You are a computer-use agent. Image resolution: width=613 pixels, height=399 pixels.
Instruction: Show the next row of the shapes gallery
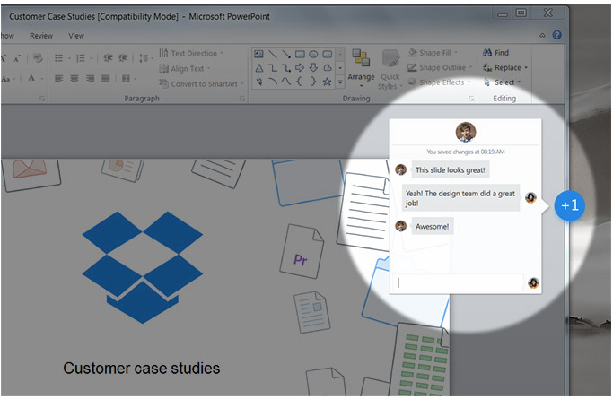340,68
